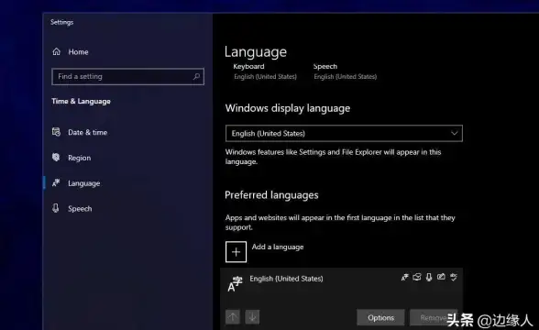Image resolution: width=539 pixels, height=330 pixels.
Task: Open Options for English (United States)
Action: (380, 317)
